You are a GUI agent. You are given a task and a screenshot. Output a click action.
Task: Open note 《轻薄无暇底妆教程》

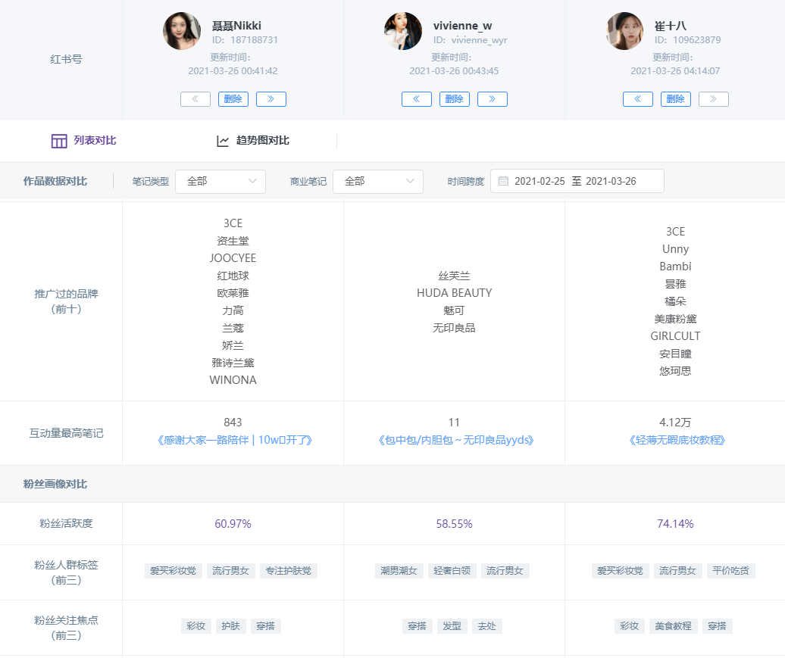[x=676, y=440]
